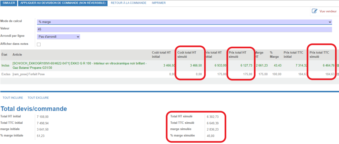Click initial HT price 6 933,00
The height and width of the screenshot is (144, 339).
(x=220, y=66)
